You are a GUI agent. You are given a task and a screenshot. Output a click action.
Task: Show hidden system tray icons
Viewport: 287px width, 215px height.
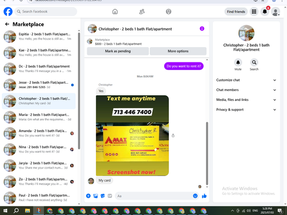(x=232, y=210)
